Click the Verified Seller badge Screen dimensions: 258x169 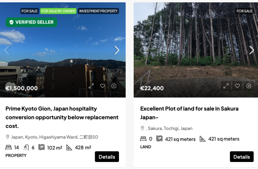32,22
